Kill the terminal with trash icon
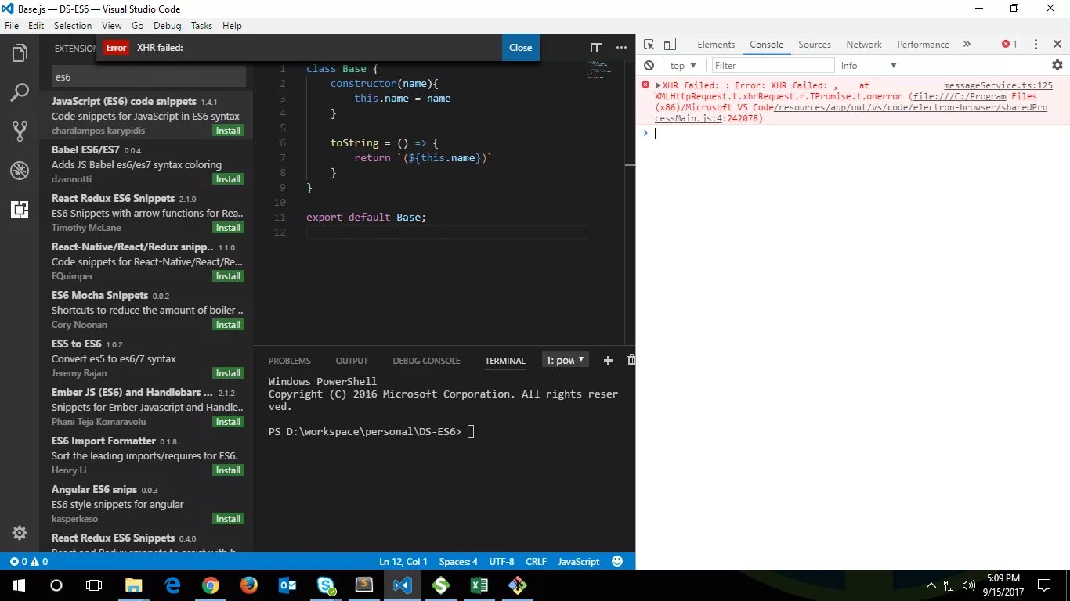Image resolution: width=1070 pixels, height=601 pixels. click(x=631, y=360)
